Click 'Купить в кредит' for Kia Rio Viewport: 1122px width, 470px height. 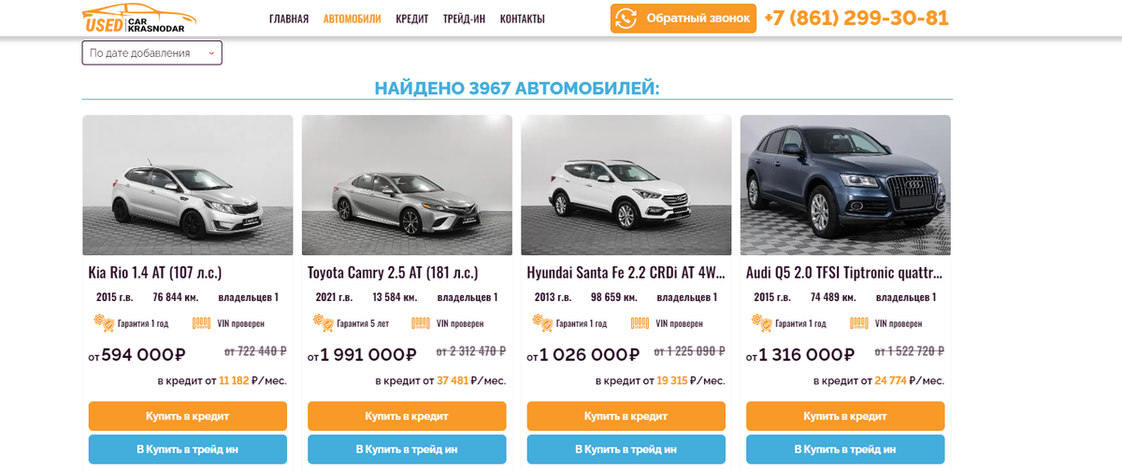[x=188, y=416]
